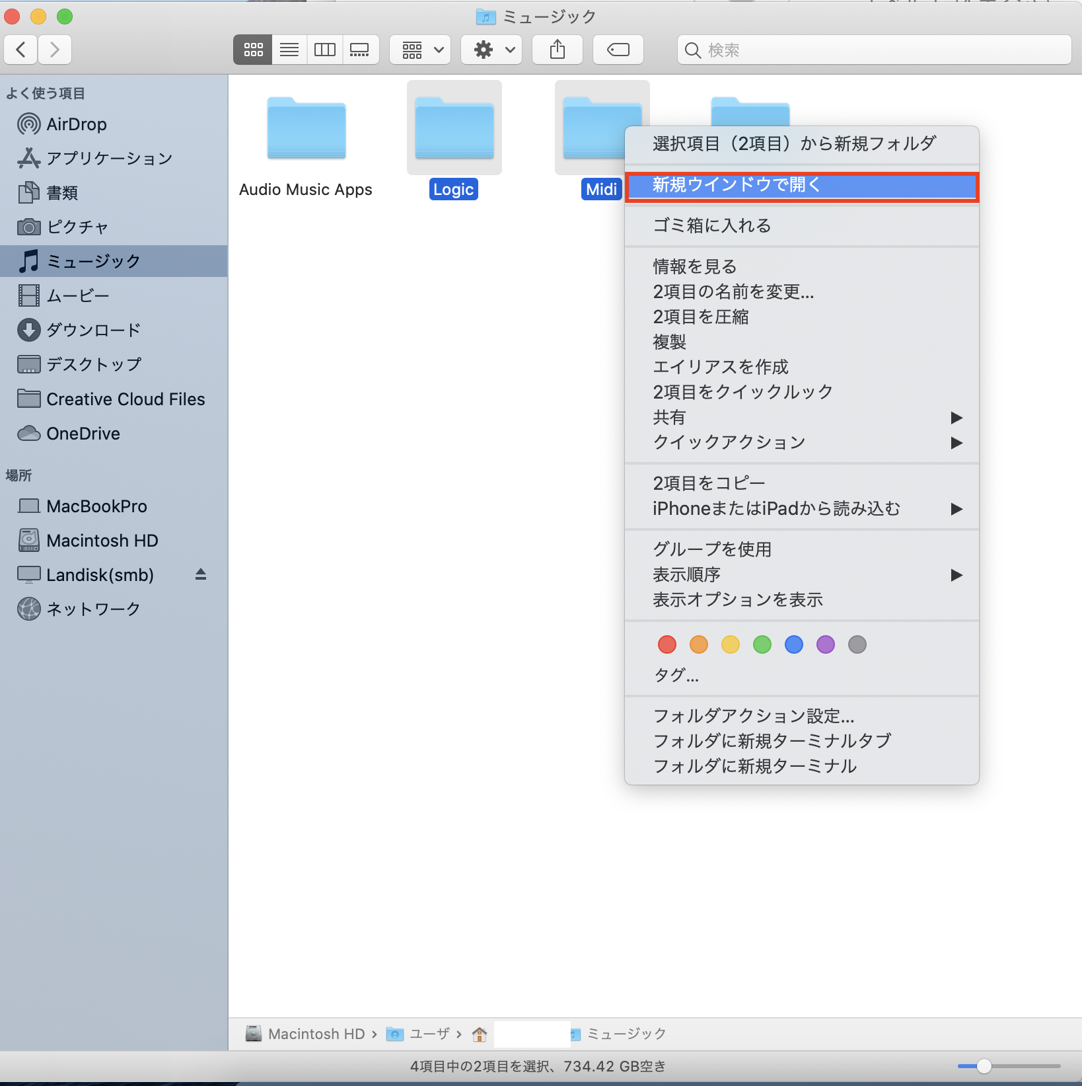The width and height of the screenshot is (1082, 1086).
Task: Eject the Landisk(smb) volume
Action: (201, 574)
